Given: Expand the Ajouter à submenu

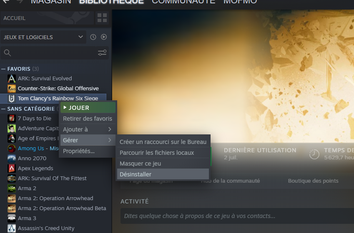Looking at the screenshot, I should (x=88, y=129).
